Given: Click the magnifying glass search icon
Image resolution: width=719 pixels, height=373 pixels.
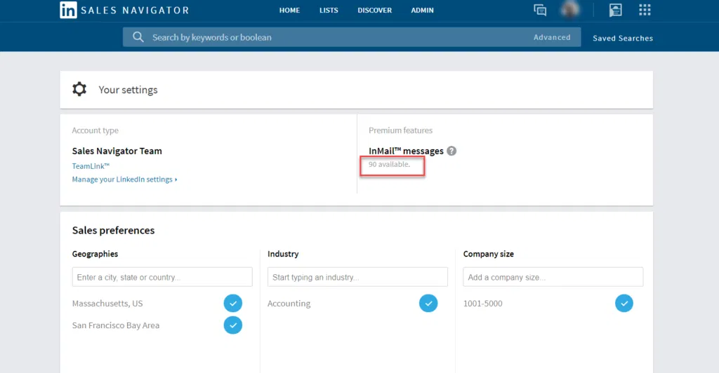Looking at the screenshot, I should [x=138, y=37].
